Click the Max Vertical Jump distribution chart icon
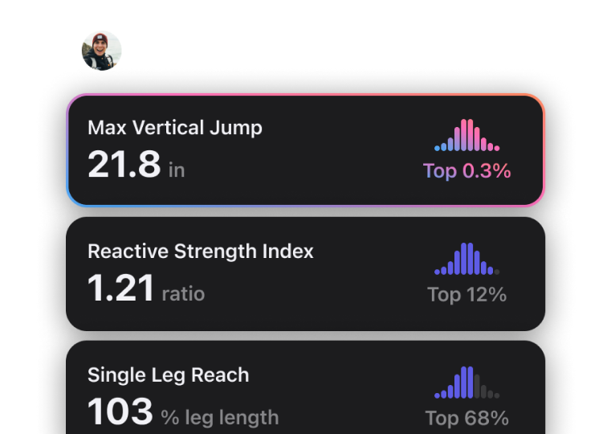Image resolution: width=611 pixels, height=434 pixels. tap(466, 135)
